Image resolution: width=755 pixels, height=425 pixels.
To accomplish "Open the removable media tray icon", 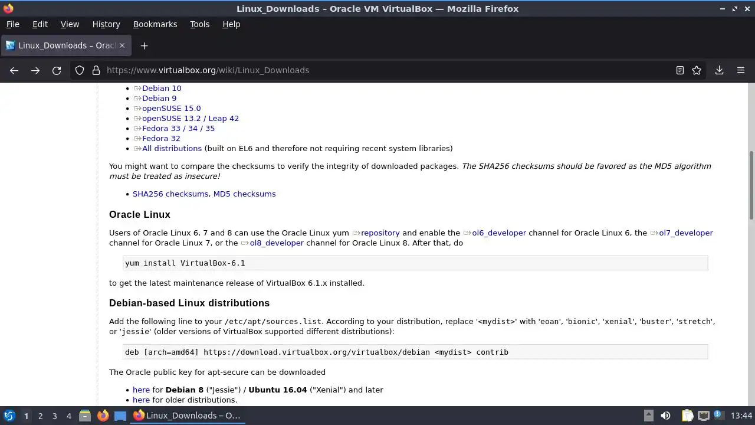I will click(648, 416).
